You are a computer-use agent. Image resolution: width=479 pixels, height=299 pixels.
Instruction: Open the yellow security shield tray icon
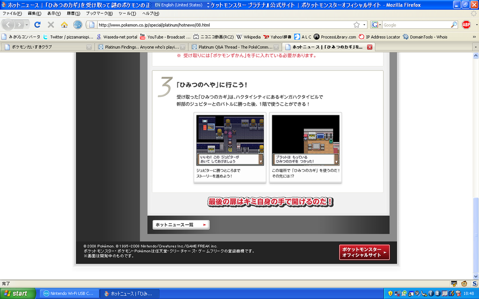pyautogui.click(x=390, y=293)
